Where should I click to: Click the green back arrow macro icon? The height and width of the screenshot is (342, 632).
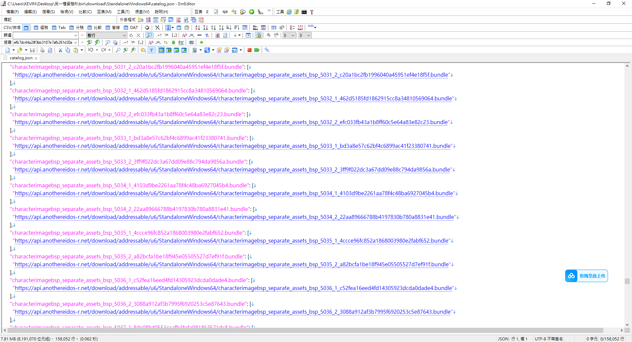click(251, 12)
